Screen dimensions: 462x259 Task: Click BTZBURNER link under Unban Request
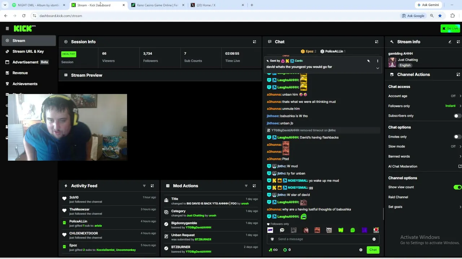coord(203,240)
